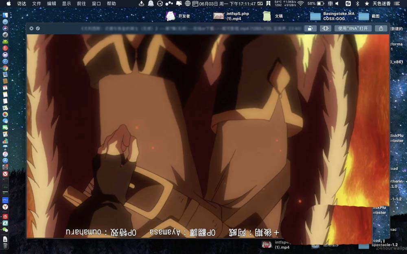
Task: Select the 开发者 desktop item
Action: click(178, 16)
